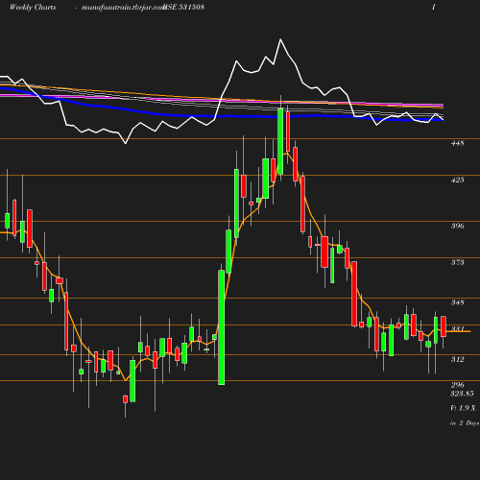Viewport: 480px width, 480px height.
Task: Click the 373 price level label
Action: 458,262
